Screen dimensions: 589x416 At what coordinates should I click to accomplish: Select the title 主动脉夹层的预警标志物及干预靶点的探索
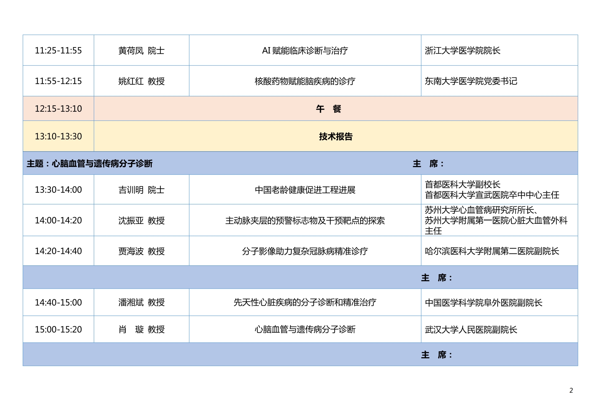click(x=306, y=221)
